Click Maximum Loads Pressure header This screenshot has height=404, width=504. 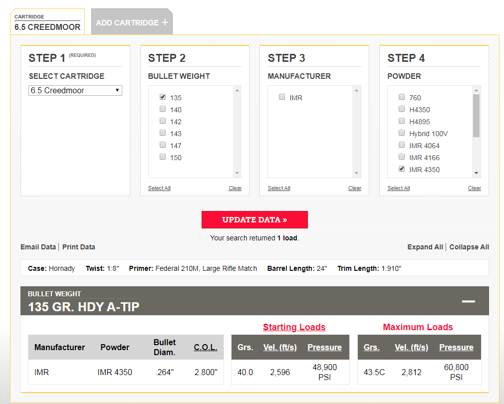[x=456, y=347]
